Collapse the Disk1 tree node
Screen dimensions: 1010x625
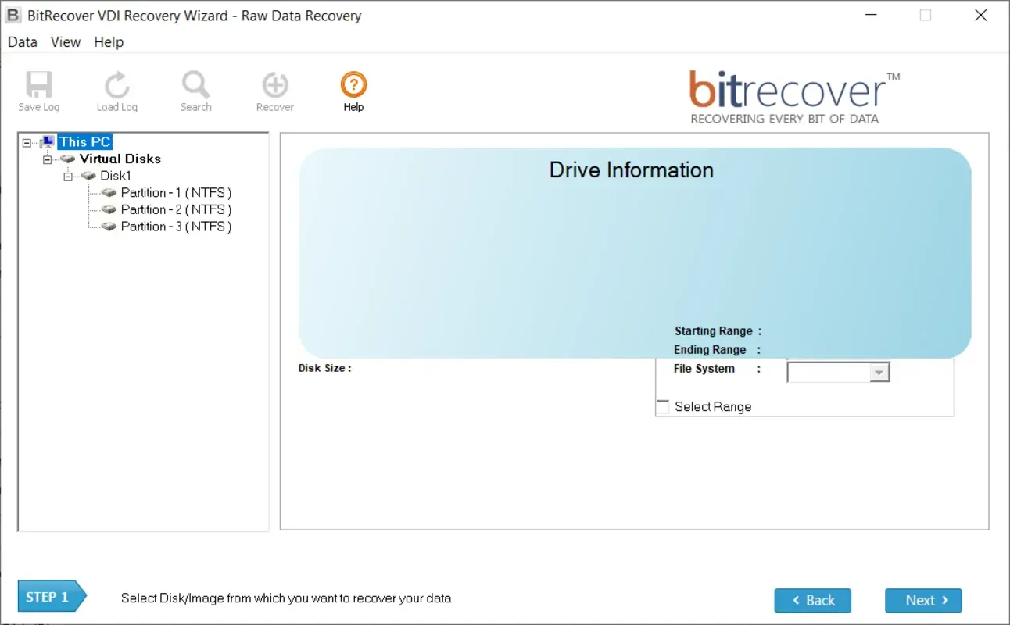tap(67, 176)
